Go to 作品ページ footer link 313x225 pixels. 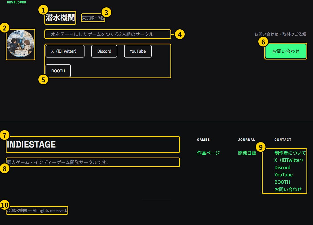coord(208,153)
